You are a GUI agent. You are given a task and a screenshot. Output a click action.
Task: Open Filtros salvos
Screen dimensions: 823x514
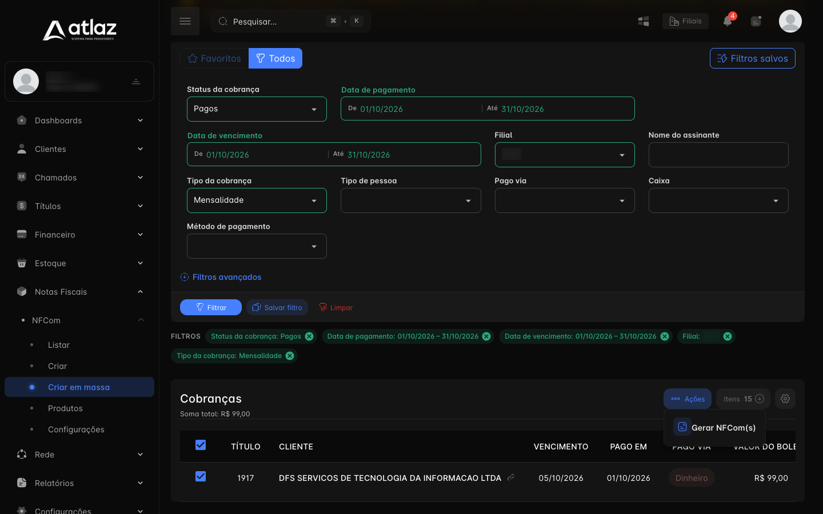[x=753, y=58]
